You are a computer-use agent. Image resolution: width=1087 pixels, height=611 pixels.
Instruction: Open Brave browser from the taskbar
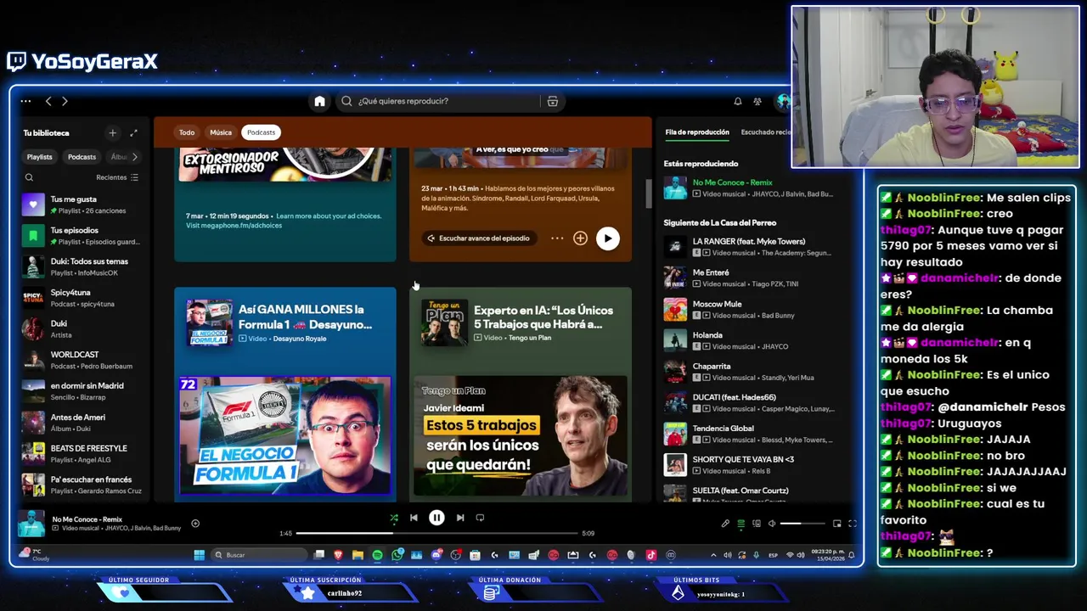pyautogui.click(x=339, y=555)
